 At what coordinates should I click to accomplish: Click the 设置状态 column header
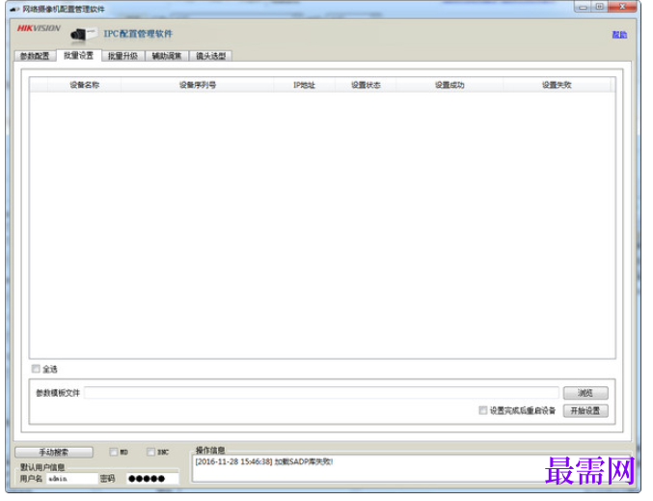pos(366,85)
